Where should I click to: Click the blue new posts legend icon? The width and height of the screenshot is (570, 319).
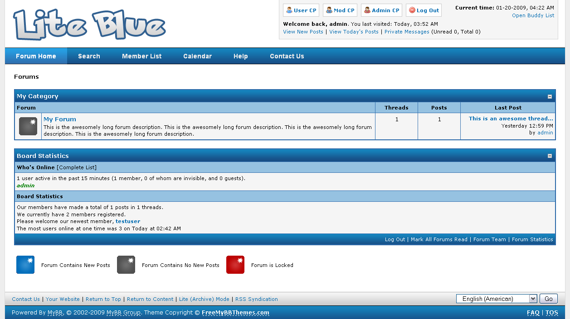(25, 265)
